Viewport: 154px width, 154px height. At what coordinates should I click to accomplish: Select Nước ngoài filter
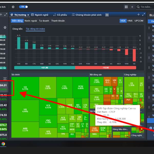pos(31,21)
